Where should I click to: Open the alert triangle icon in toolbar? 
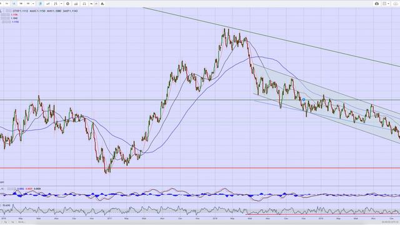pos(102,4)
